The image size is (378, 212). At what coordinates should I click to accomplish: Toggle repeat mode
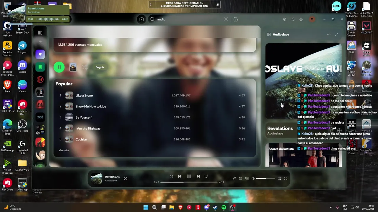click(206, 176)
